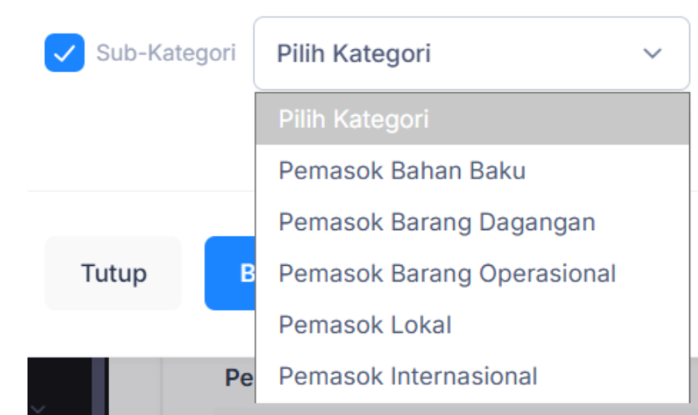Click the empty table header cell left of "Pe"
Image resolution: width=698 pixels, height=415 pixels.
pos(135,386)
